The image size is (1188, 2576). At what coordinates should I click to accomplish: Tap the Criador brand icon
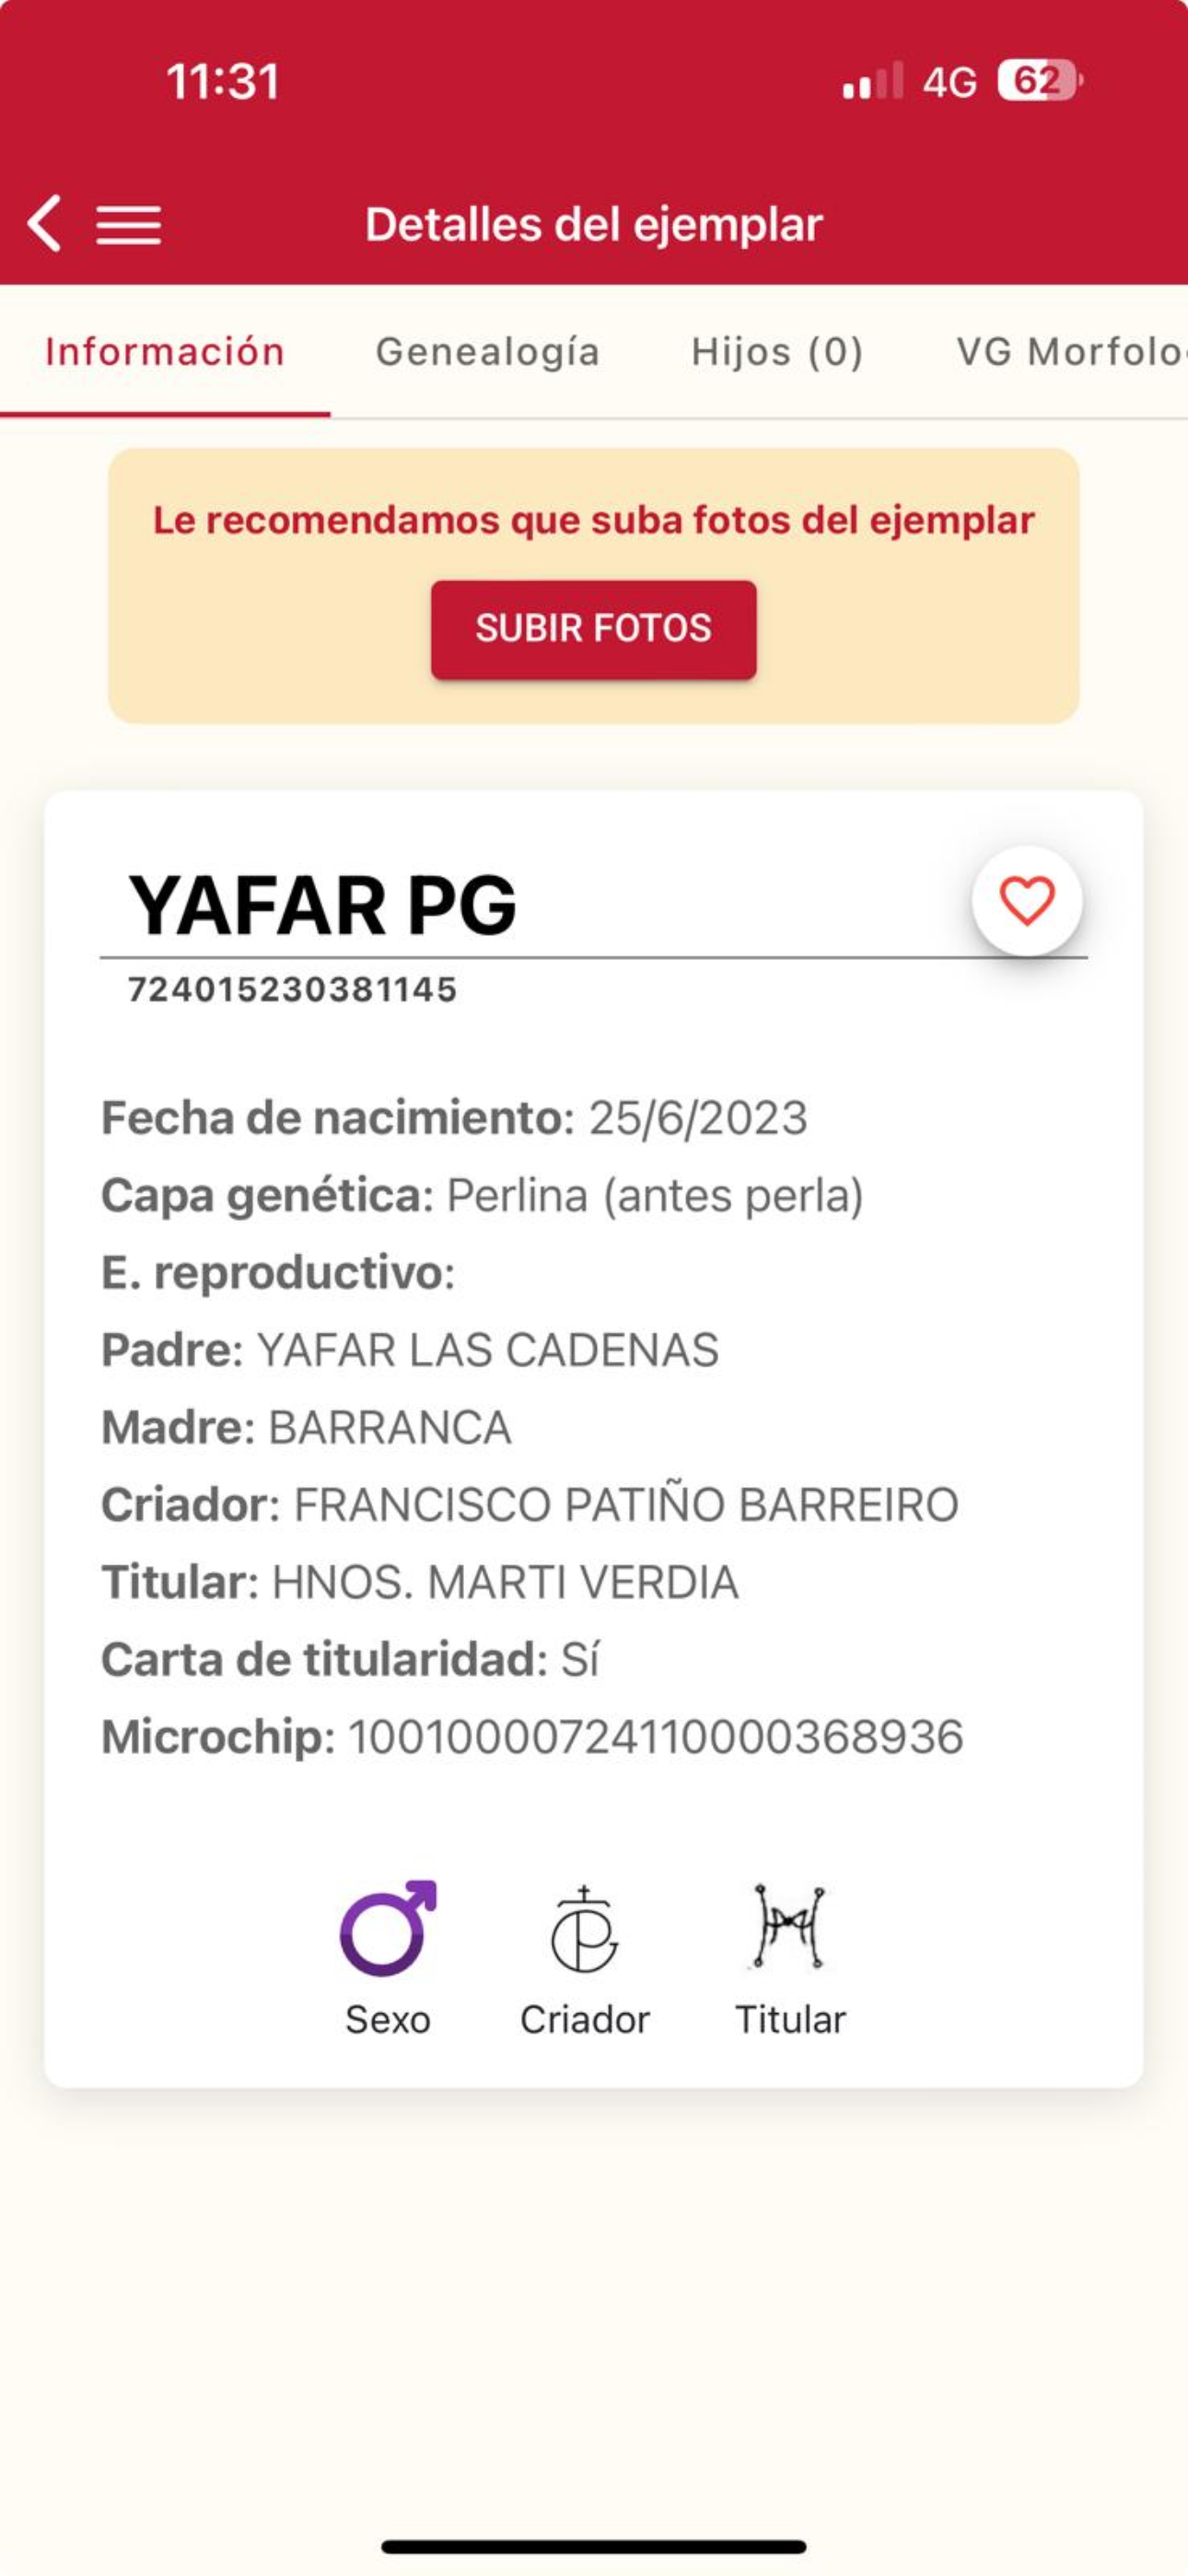point(585,1930)
